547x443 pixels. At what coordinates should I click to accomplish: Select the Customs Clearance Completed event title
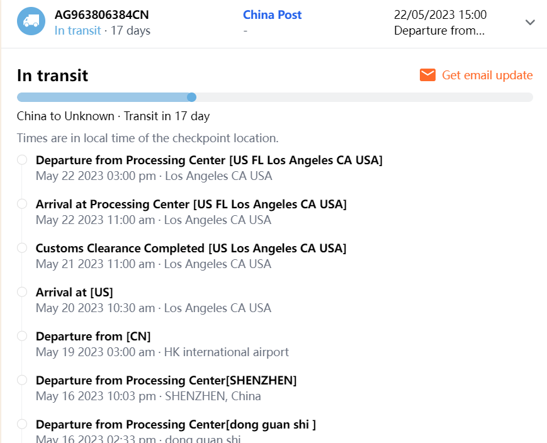click(x=191, y=249)
